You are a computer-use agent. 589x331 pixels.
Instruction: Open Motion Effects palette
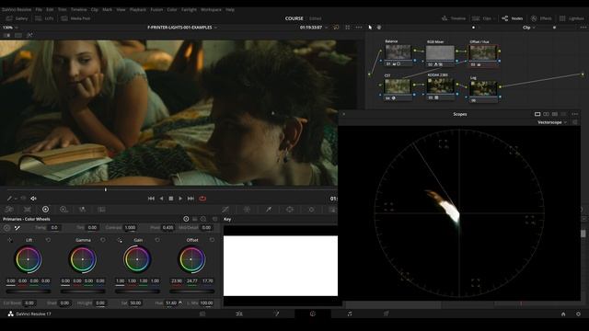101,210
